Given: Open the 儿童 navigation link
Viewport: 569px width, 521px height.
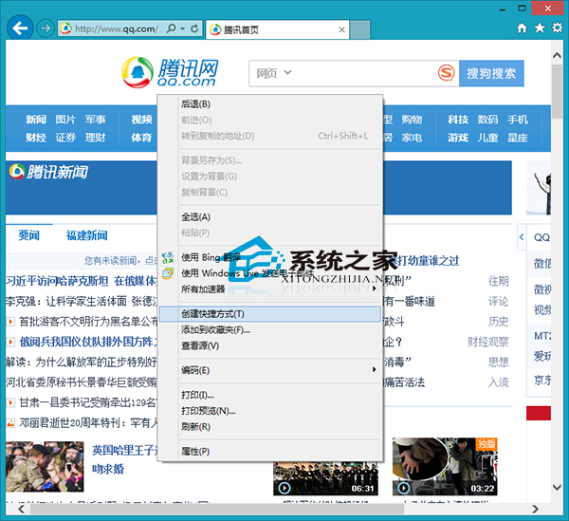Looking at the screenshot, I should (487, 138).
